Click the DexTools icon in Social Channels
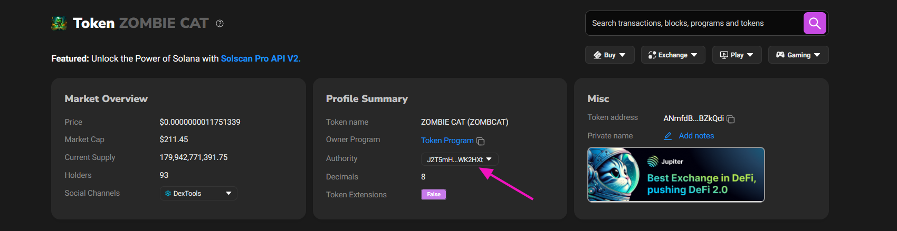The height and width of the screenshot is (231, 897). tap(168, 194)
